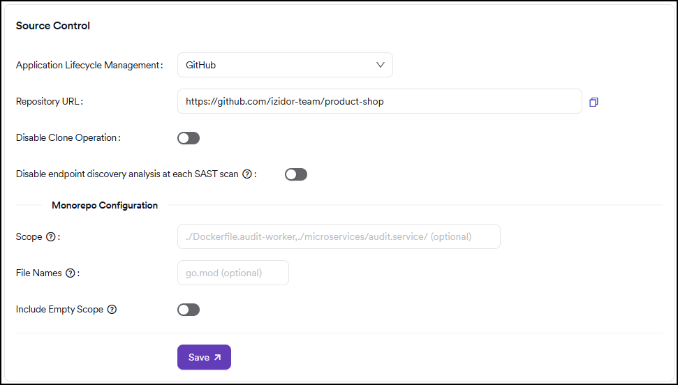Screen dimensions: 678x385
Task: Turn on Include Empty Scope switch
Action: pos(189,310)
